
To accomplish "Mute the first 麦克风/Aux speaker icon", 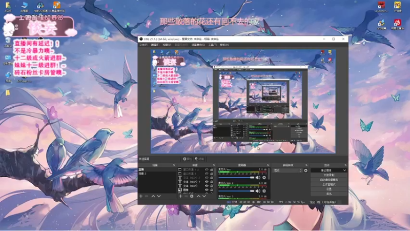I will 258,178.
